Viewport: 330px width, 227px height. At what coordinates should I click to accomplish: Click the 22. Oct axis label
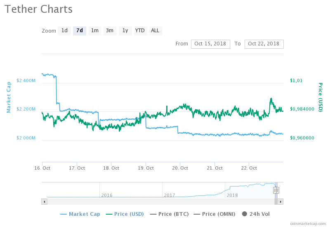249,168
